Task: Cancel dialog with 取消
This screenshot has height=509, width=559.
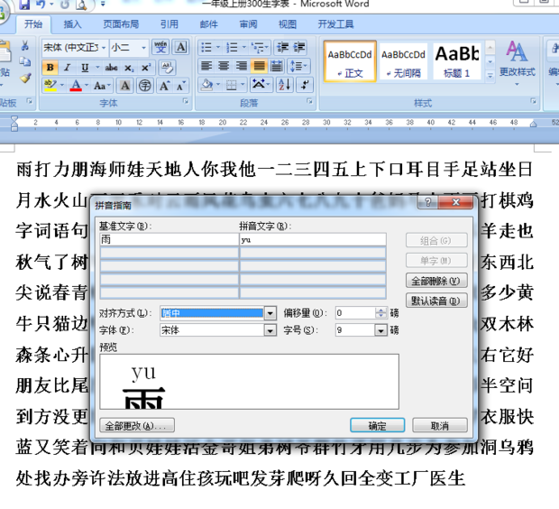Action: click(440, 425)
